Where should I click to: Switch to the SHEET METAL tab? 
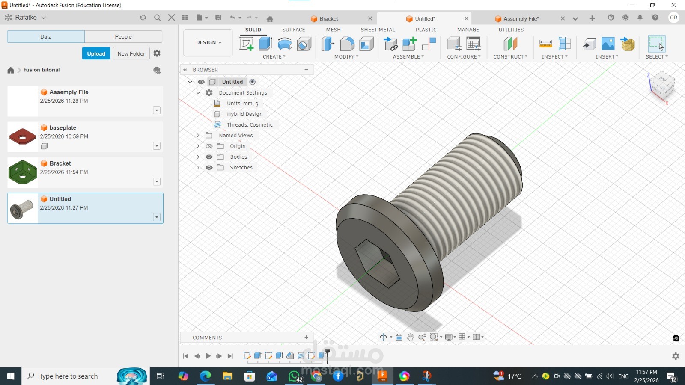pos(378,30)
